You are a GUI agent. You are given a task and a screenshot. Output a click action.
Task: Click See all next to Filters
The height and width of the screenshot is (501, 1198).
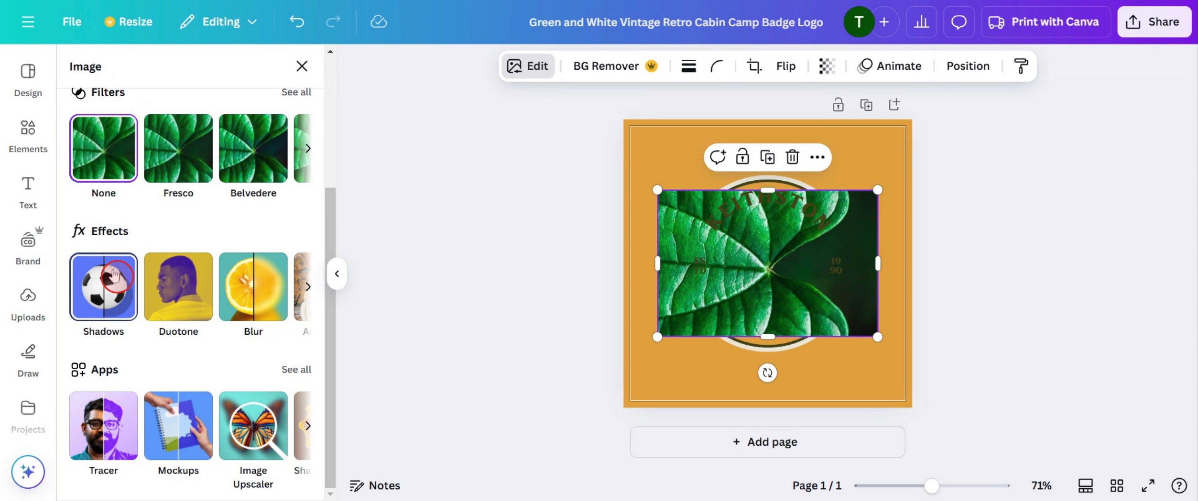coord(296,92)
